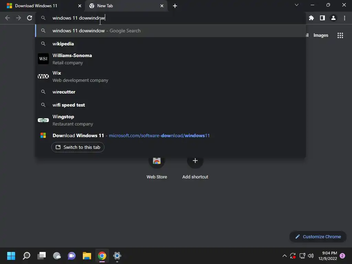Choose the wikipedia suggestion
The image size is (352, 264).
[170, 44]
